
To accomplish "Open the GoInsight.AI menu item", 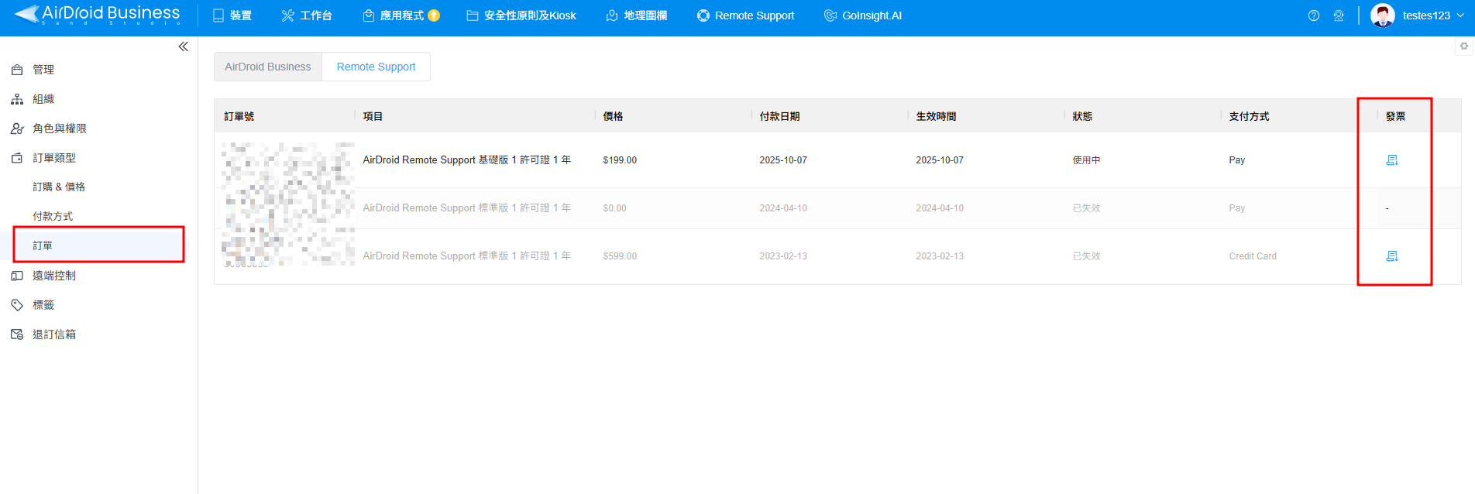I will 863,15.
